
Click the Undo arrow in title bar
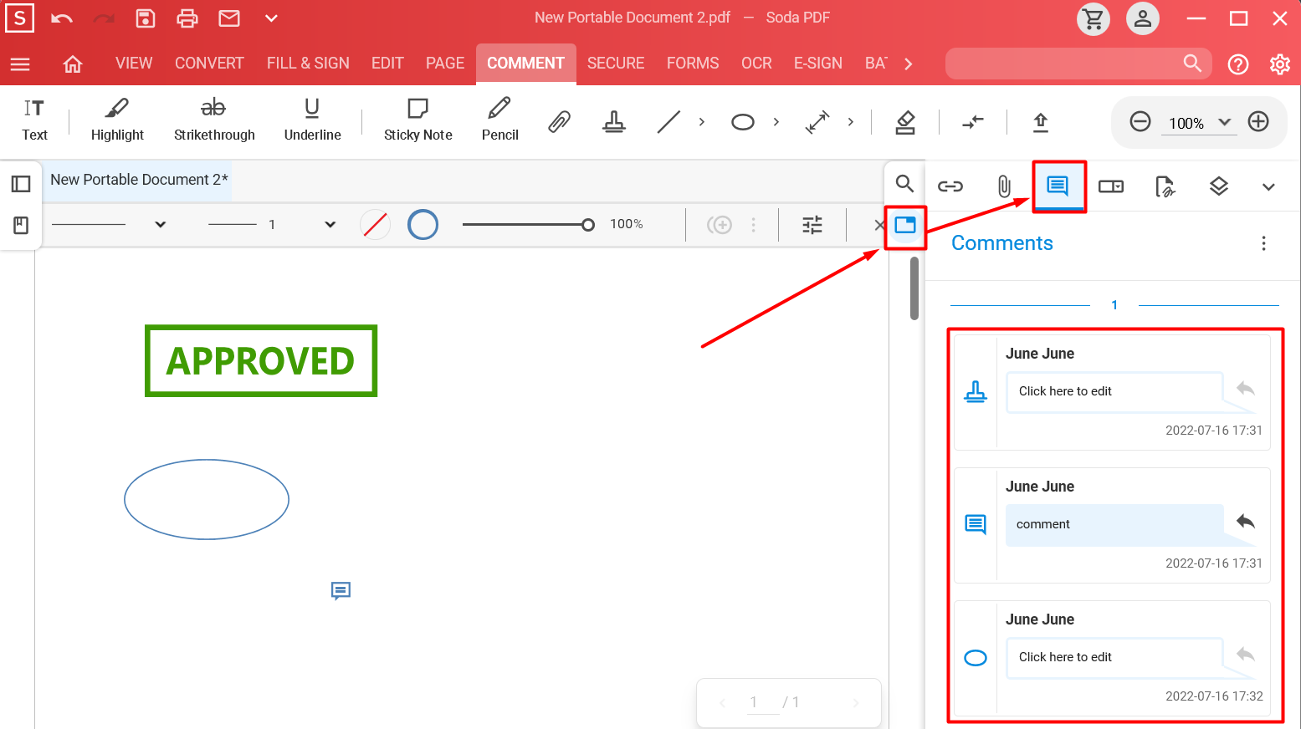(62, 18)
